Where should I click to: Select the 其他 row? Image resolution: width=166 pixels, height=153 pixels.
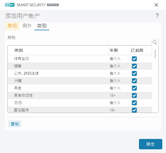[x=80, y=88]
